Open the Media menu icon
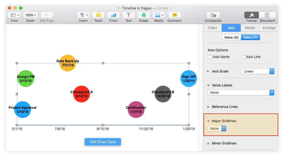This screenshot has width=284, height=157. pos(159,15)
